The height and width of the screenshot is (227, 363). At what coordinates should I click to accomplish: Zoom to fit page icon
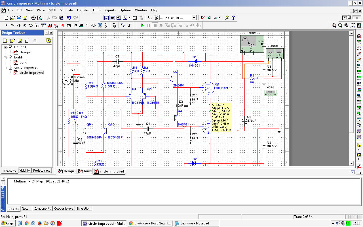point(353,25)
